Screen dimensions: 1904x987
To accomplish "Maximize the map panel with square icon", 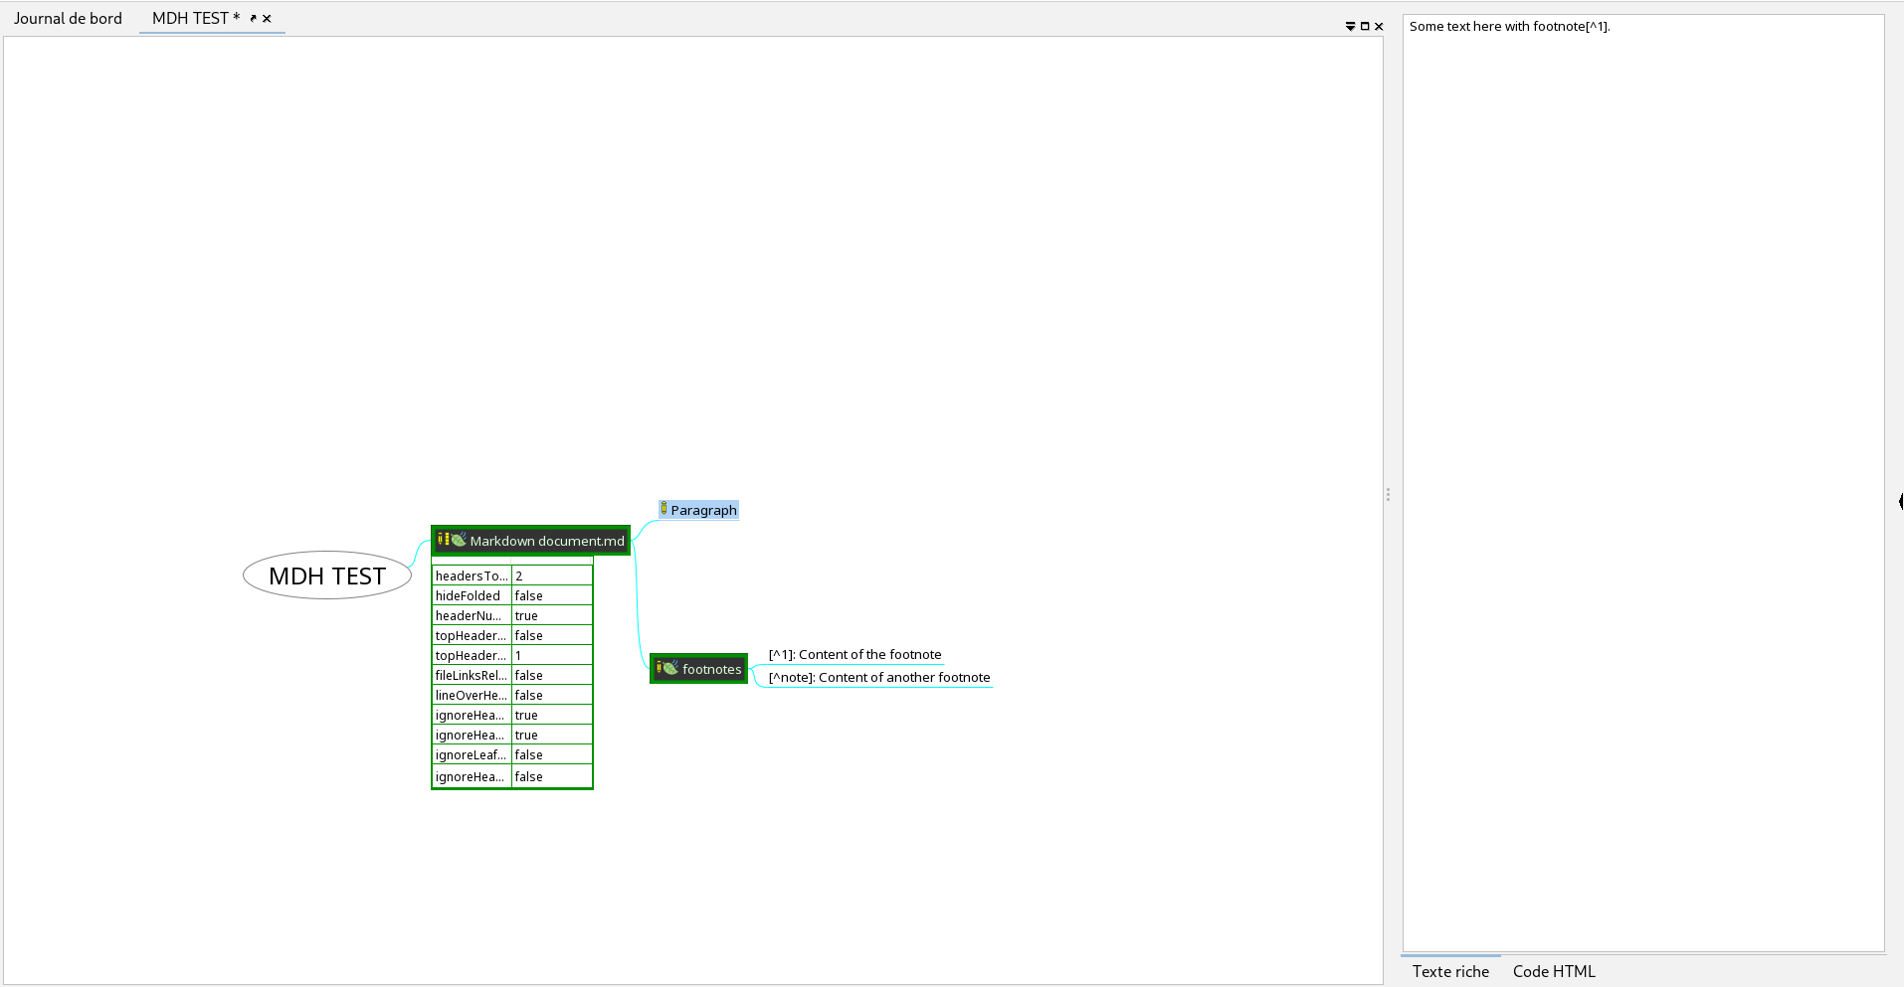I will pos(1365,27).
